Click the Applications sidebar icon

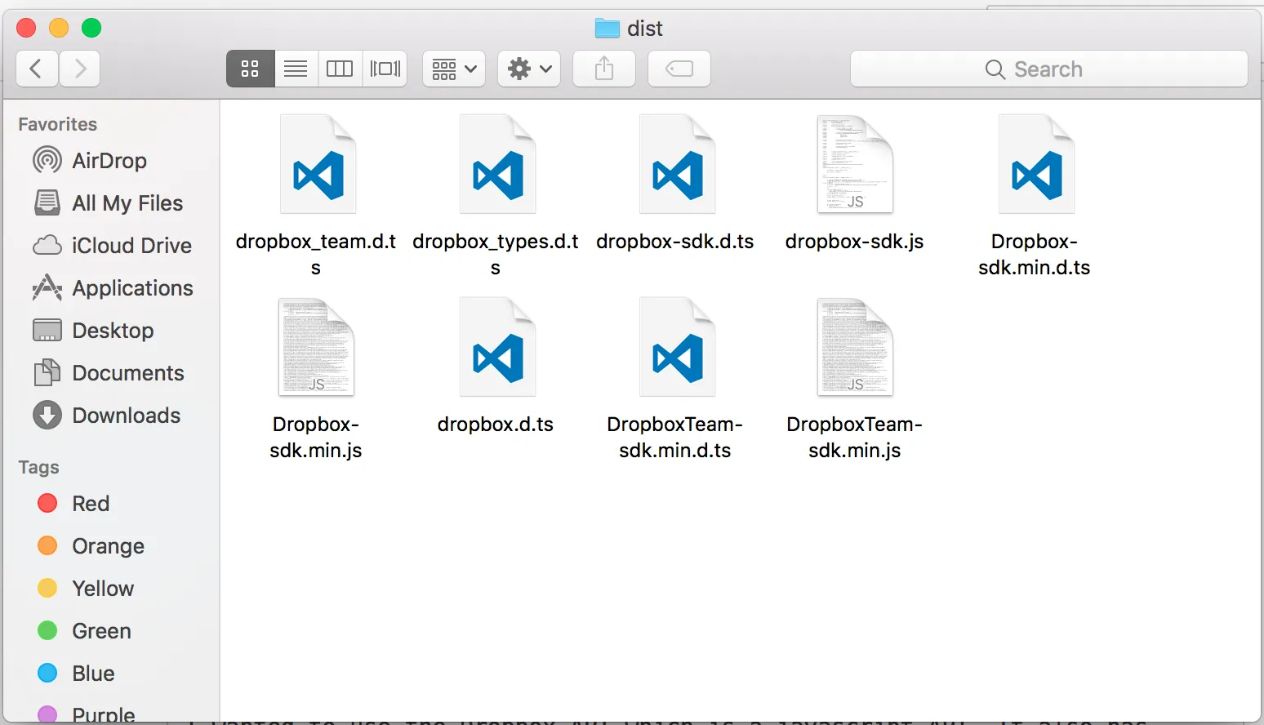(47, 287)
